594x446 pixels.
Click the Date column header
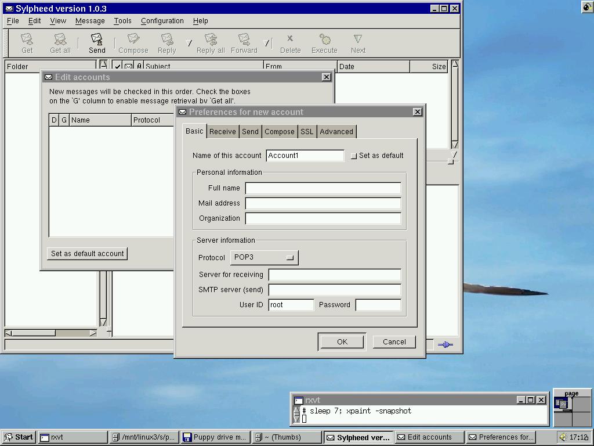coord(373,67)
